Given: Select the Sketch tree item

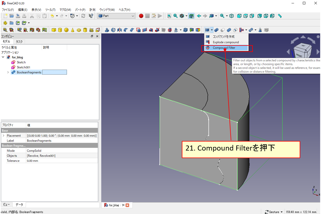Looking at the screenshot, I should pos(21,62).
